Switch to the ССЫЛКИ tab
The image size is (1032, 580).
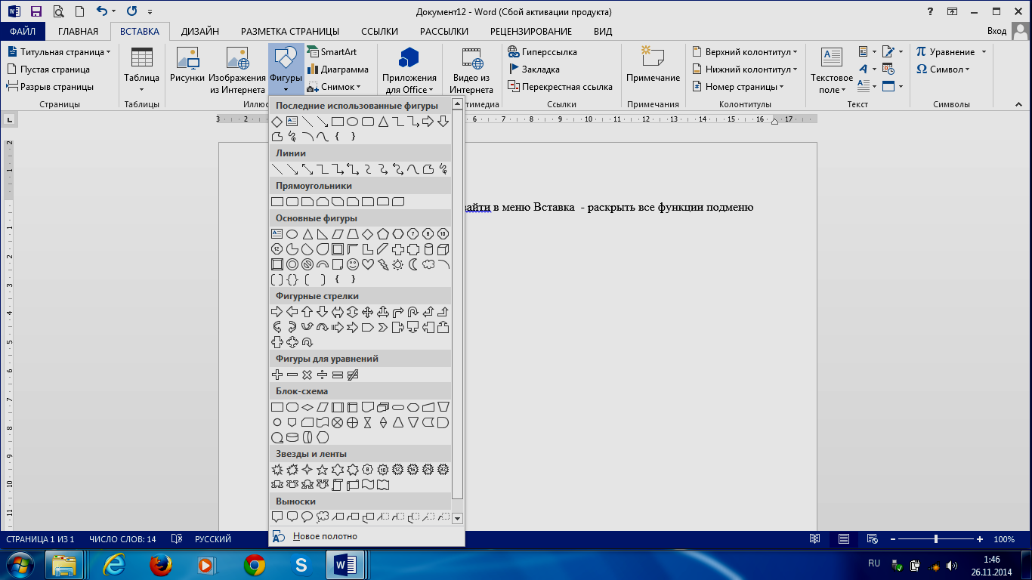tap(379, 31)
